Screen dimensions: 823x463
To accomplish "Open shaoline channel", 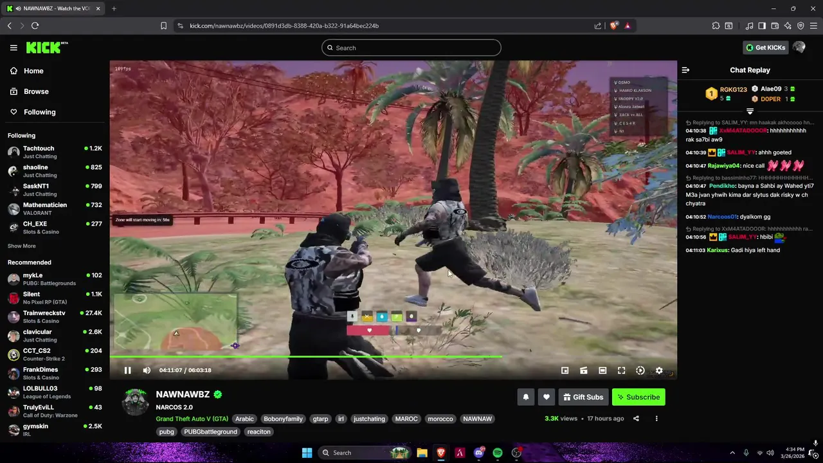I will tap(55, 171).
